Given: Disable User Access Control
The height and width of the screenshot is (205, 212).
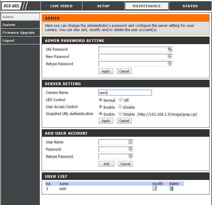Looking at the screenshot, I should pos(120,107).
